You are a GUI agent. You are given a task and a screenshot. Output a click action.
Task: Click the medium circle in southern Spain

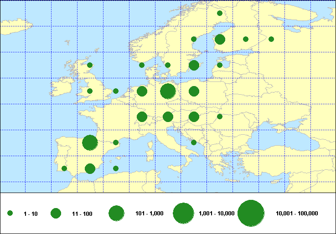90,168
